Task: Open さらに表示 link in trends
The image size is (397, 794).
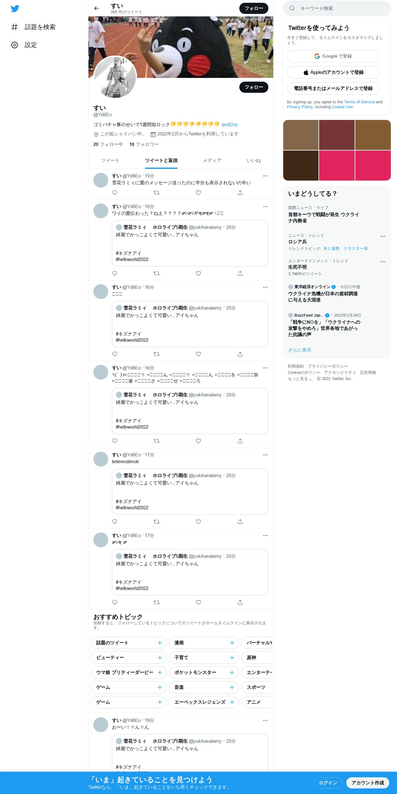Action: pos(300,350)
